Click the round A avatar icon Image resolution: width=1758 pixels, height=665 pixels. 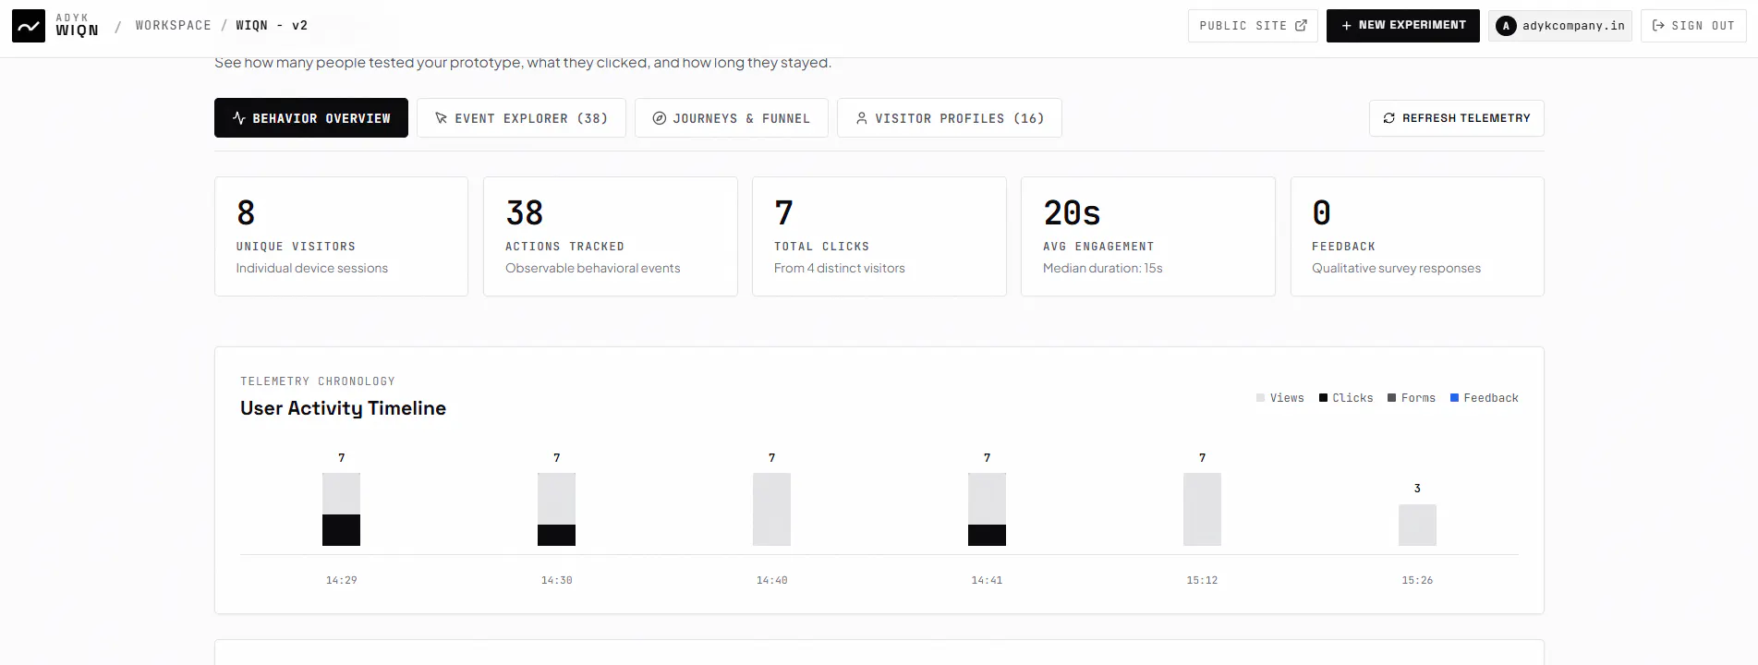pos(1506,26)
